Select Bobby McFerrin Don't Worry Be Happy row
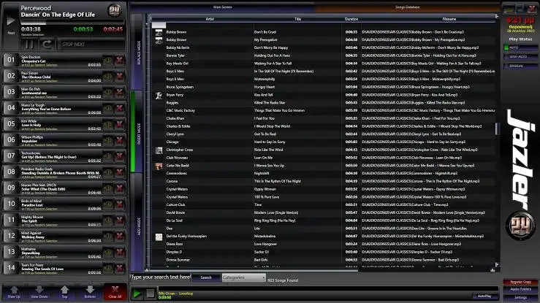 [x=324, y=47]
